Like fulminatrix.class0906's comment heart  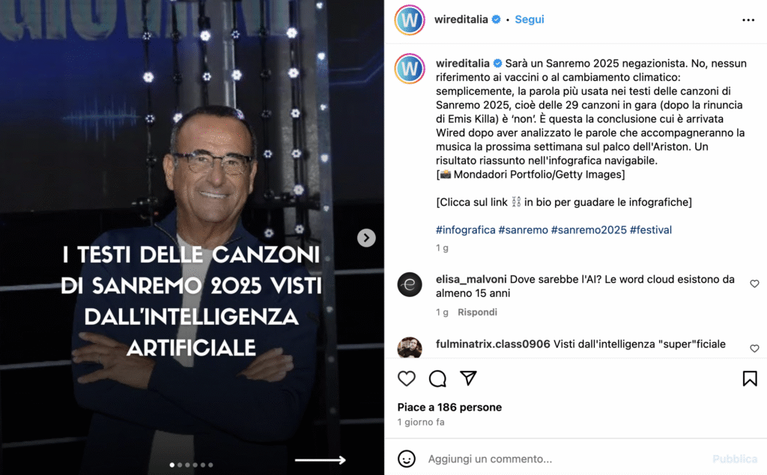754,349
